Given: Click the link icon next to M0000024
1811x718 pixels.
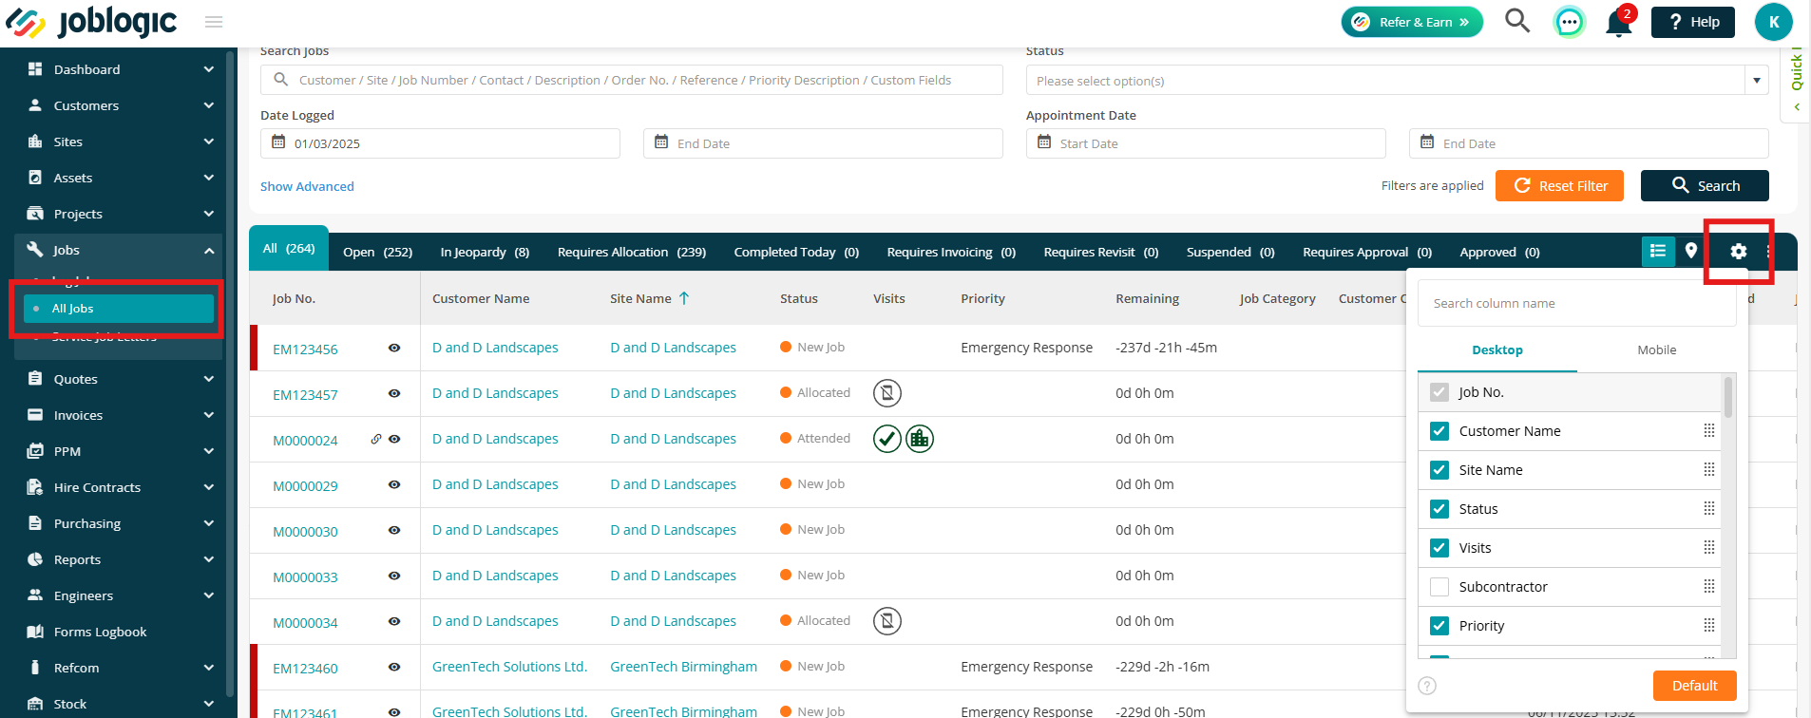Looking at the screenshot, I should [376, 439].
